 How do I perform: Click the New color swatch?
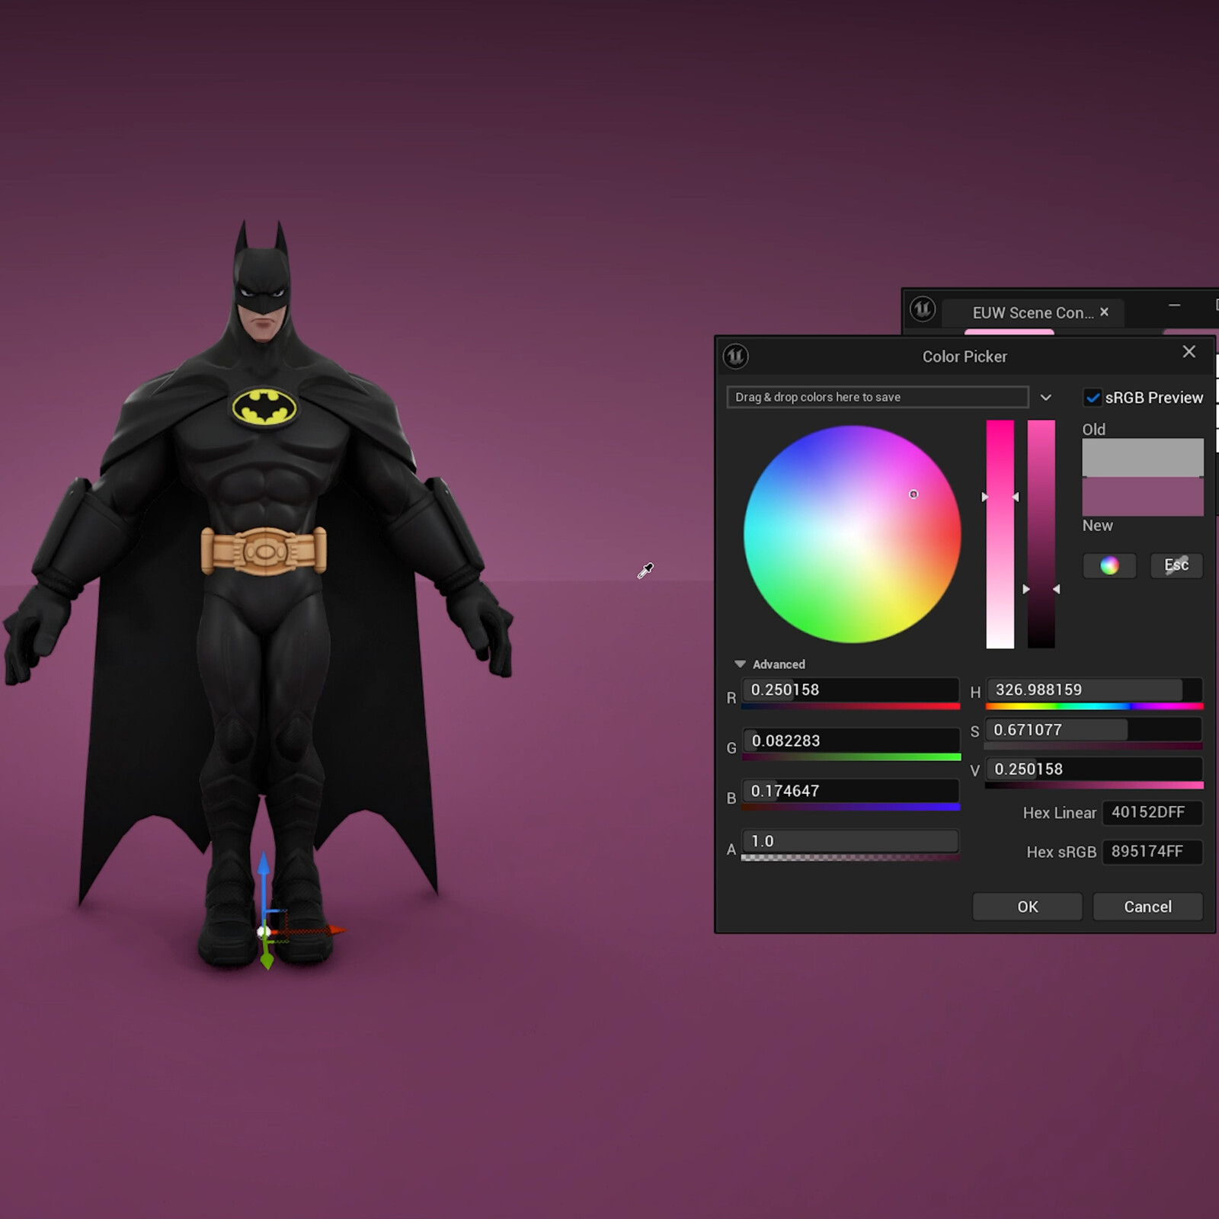pyautogui.click(x=1143, y=497)
